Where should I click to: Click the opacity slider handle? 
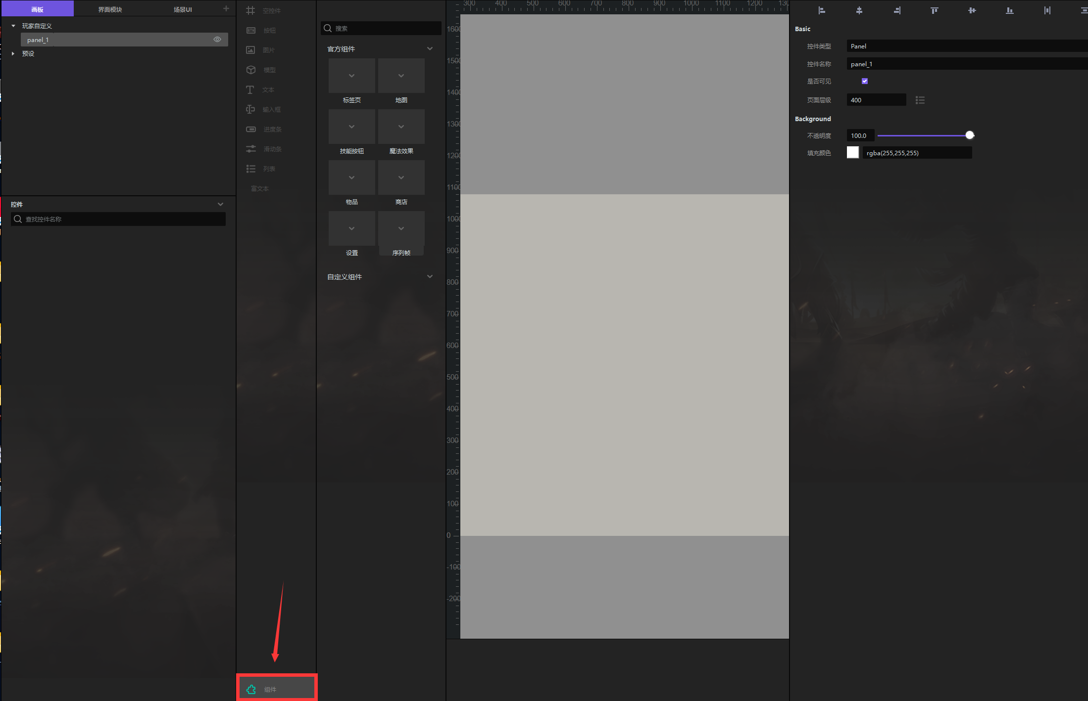tap(970, 135)
